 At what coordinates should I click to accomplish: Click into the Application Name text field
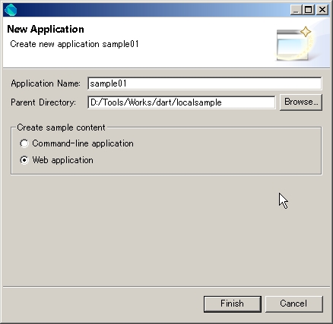[205, 83]
